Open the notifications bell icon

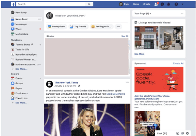pyautogui.click(x=169, y=4)
